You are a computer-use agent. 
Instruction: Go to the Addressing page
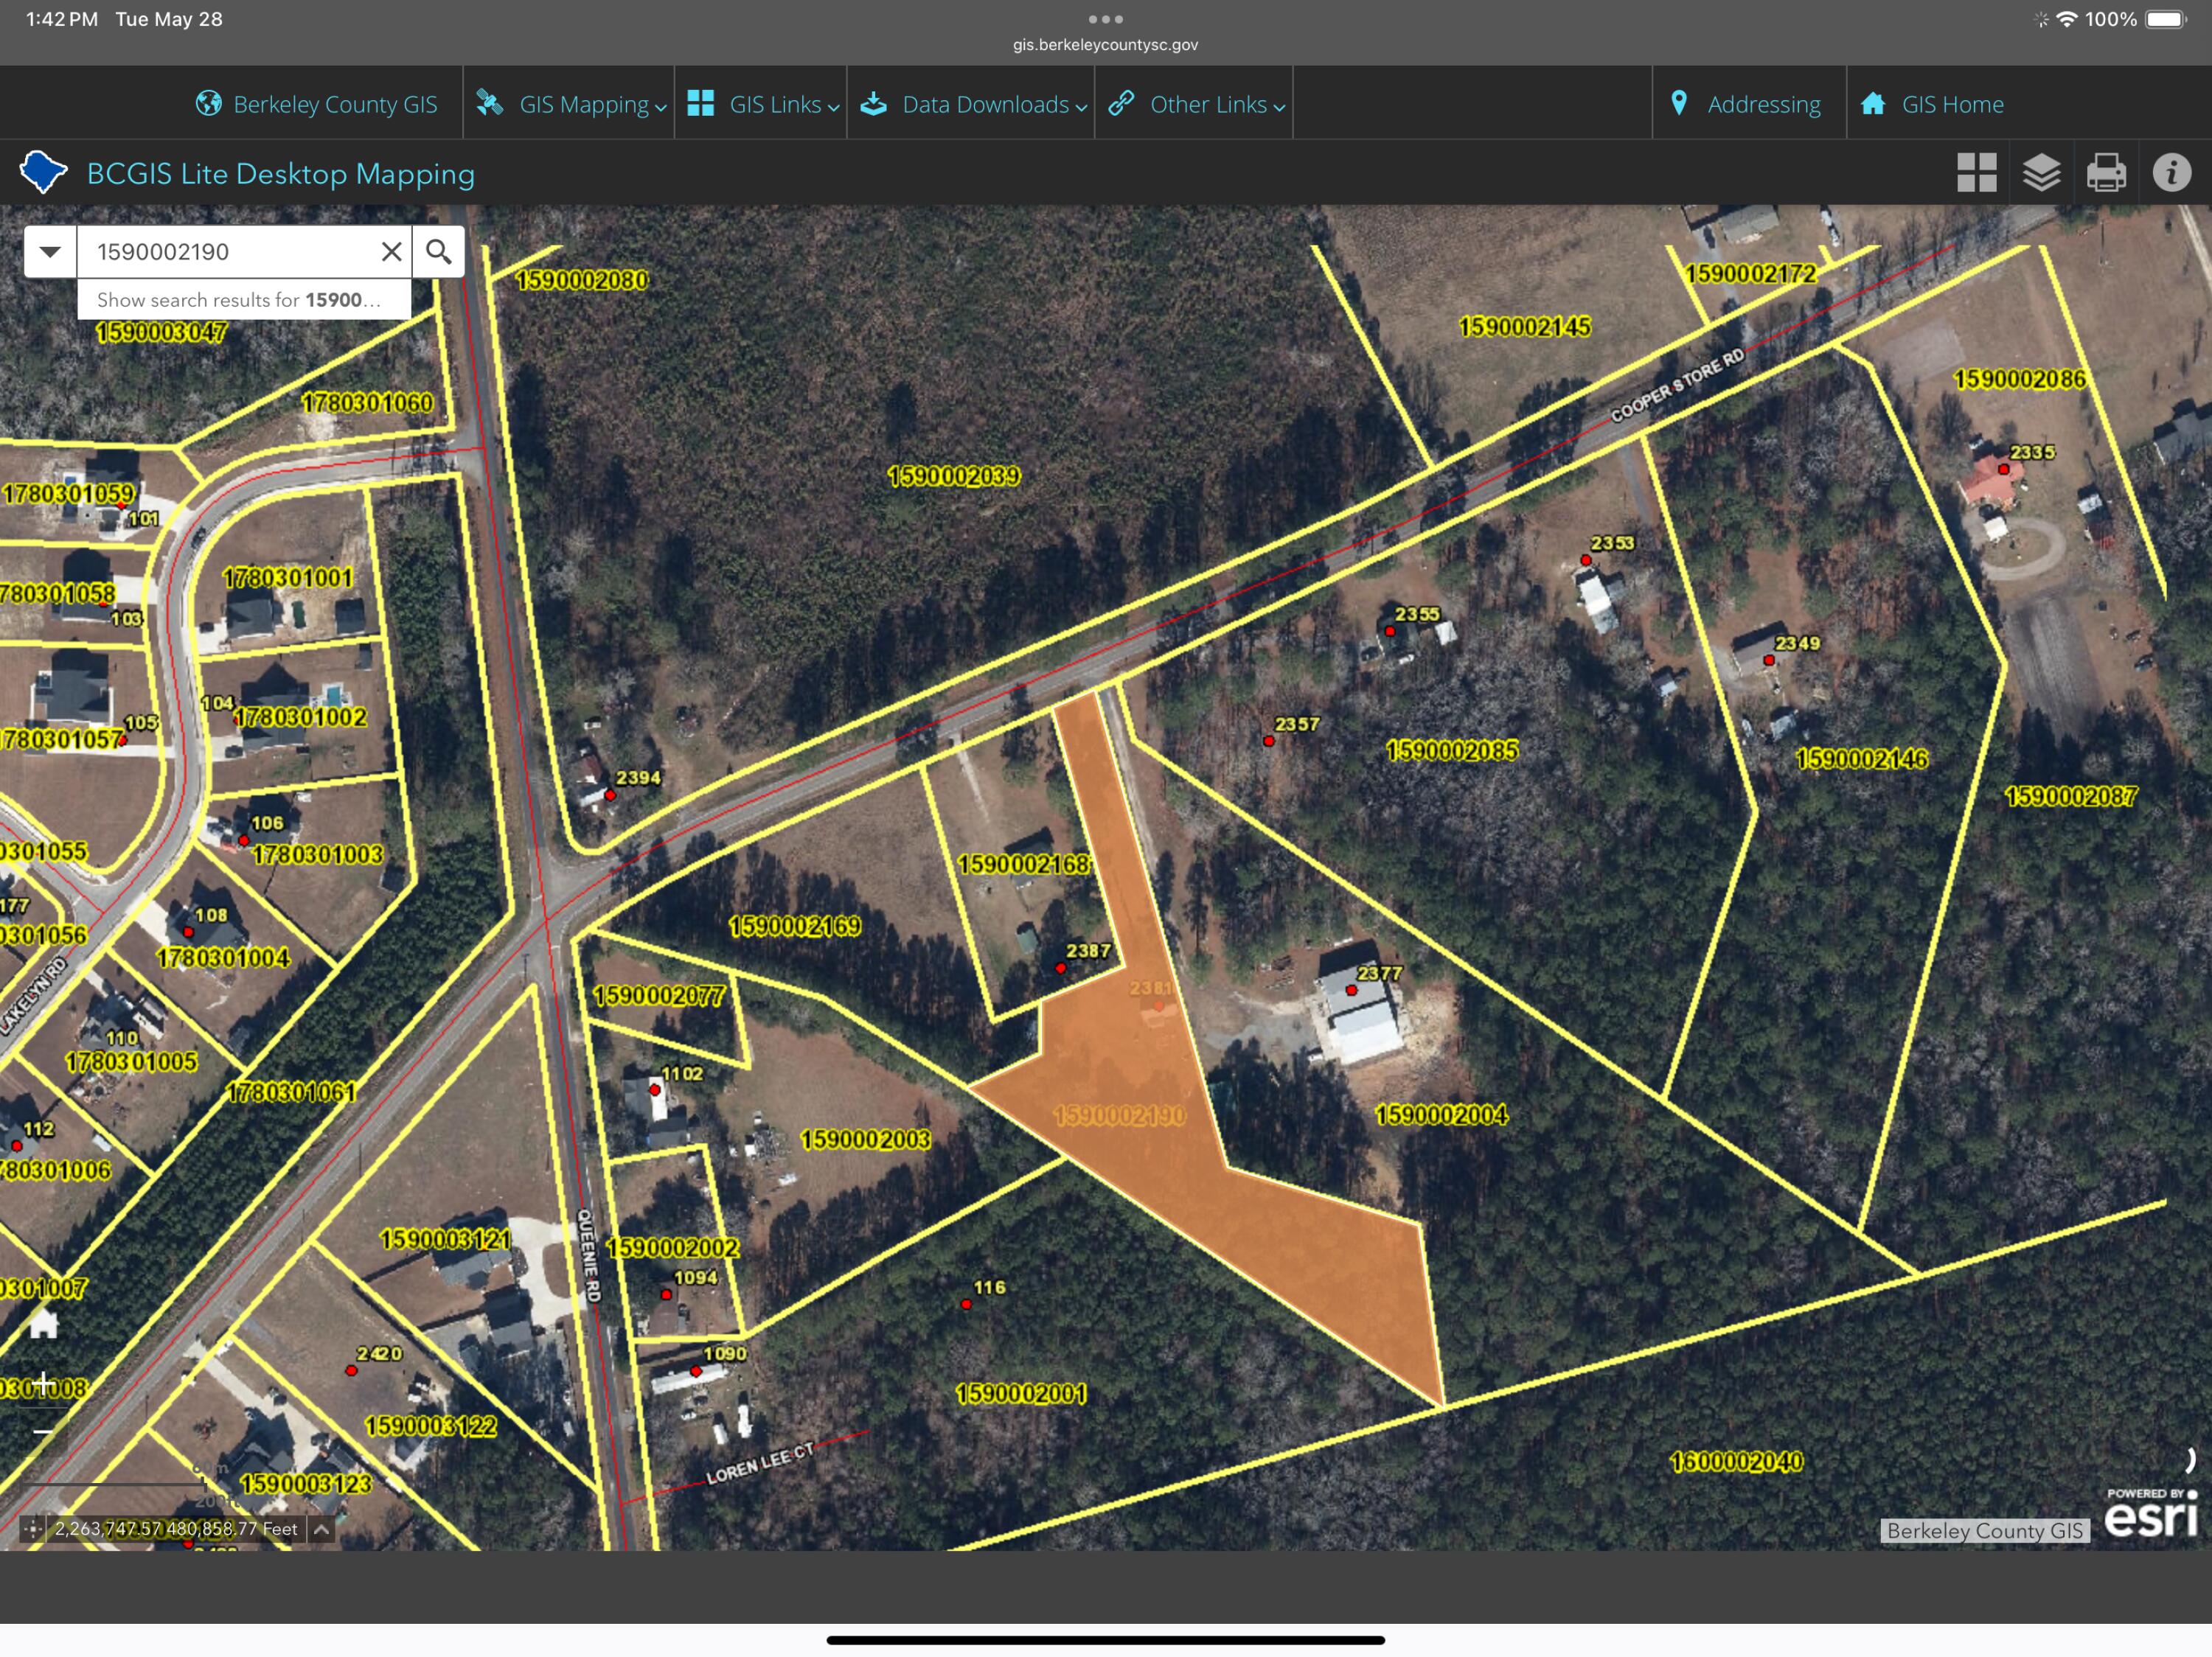pyautogui.click(x=1745, y=104)
